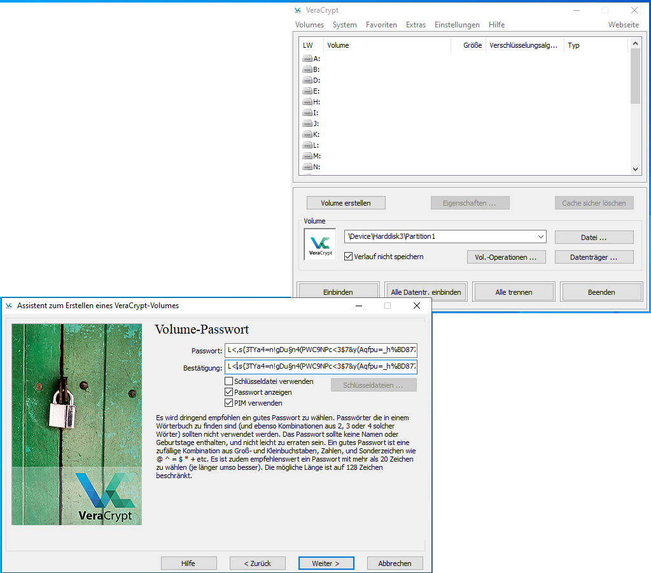
Task: Click 'Datenträger ...' button
Action: click(594, 257)
